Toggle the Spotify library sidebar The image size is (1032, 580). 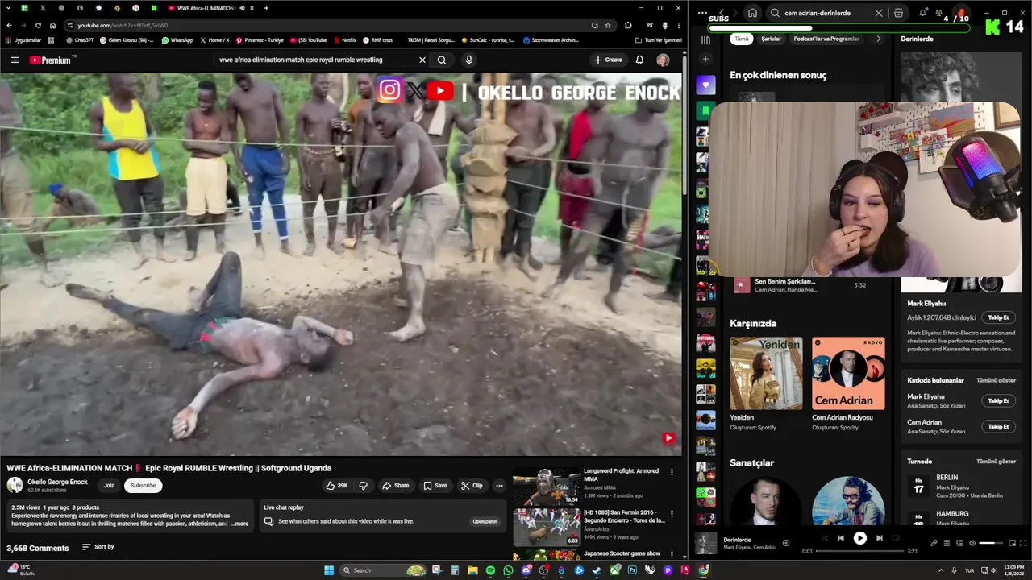tap(705, 39)
